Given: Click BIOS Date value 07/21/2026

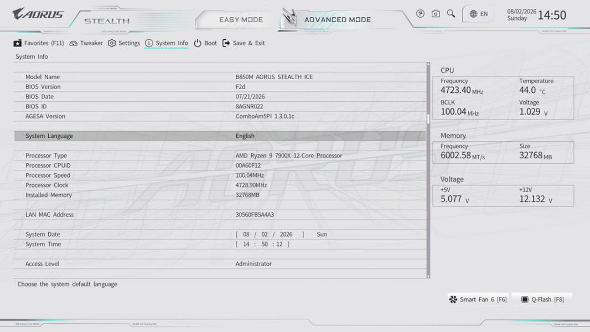Looking at the screenshot, I should pos(250,97).
